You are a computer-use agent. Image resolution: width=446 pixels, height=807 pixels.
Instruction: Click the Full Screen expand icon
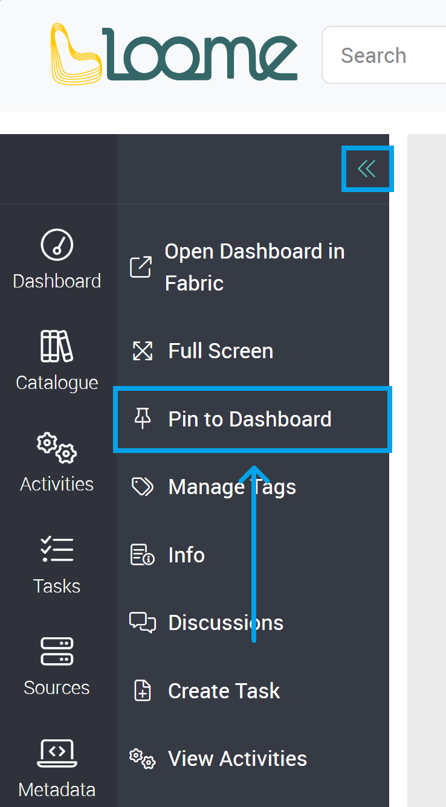click(141, 350)
